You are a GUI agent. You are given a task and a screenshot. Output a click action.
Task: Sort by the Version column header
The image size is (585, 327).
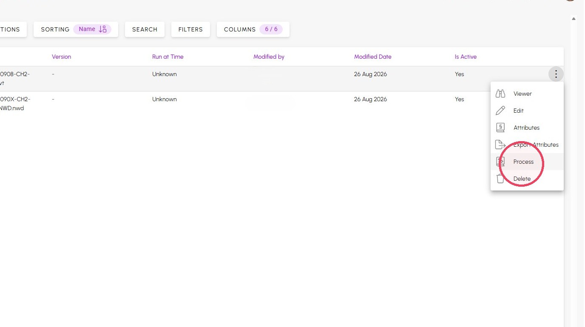(x=61, y=57)
